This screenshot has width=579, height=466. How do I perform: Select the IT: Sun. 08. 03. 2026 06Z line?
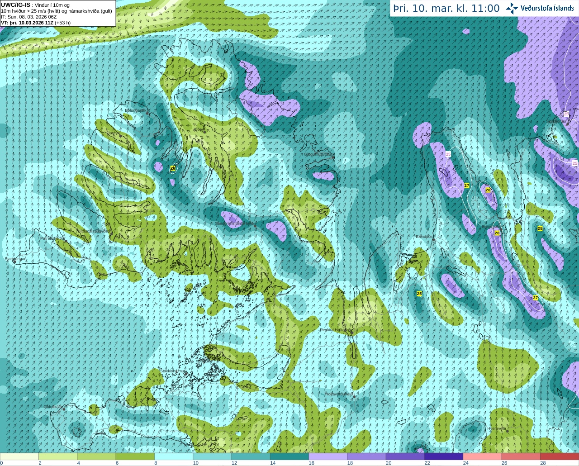[x=29, y=17]
